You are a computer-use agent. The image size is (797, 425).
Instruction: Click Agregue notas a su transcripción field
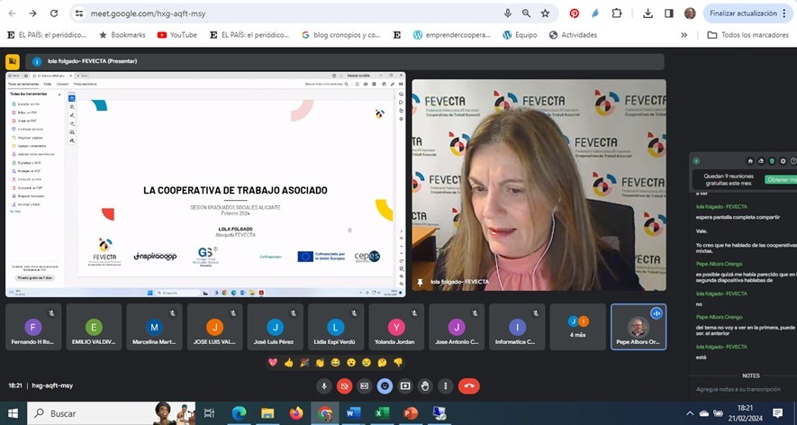click(x=738, y=389)
